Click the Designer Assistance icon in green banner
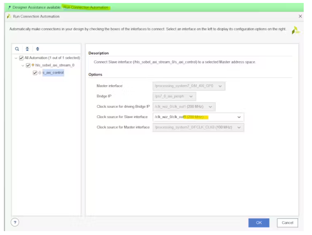The image size is (312, 235). [x=9, y=8]
